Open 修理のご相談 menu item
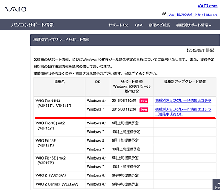The image size is (220, 190). coord(159,25)
